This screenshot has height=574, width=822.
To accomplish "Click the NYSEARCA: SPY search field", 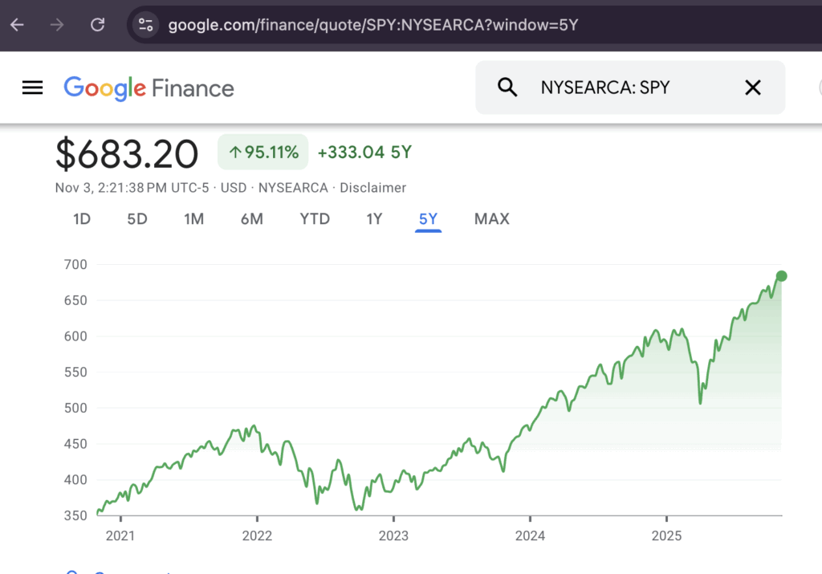I will pos(626,88).
